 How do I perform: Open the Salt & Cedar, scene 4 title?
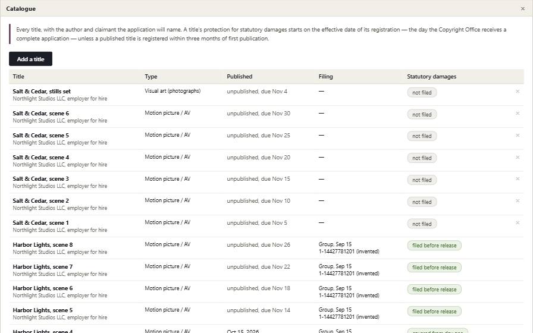41,158
